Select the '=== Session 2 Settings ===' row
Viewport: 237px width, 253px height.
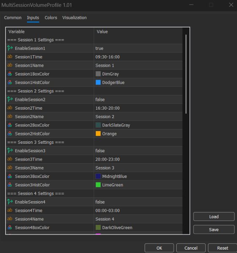[94, 91]
